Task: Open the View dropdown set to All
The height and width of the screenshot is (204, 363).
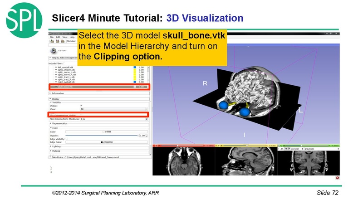Action: tap(114, 109)
